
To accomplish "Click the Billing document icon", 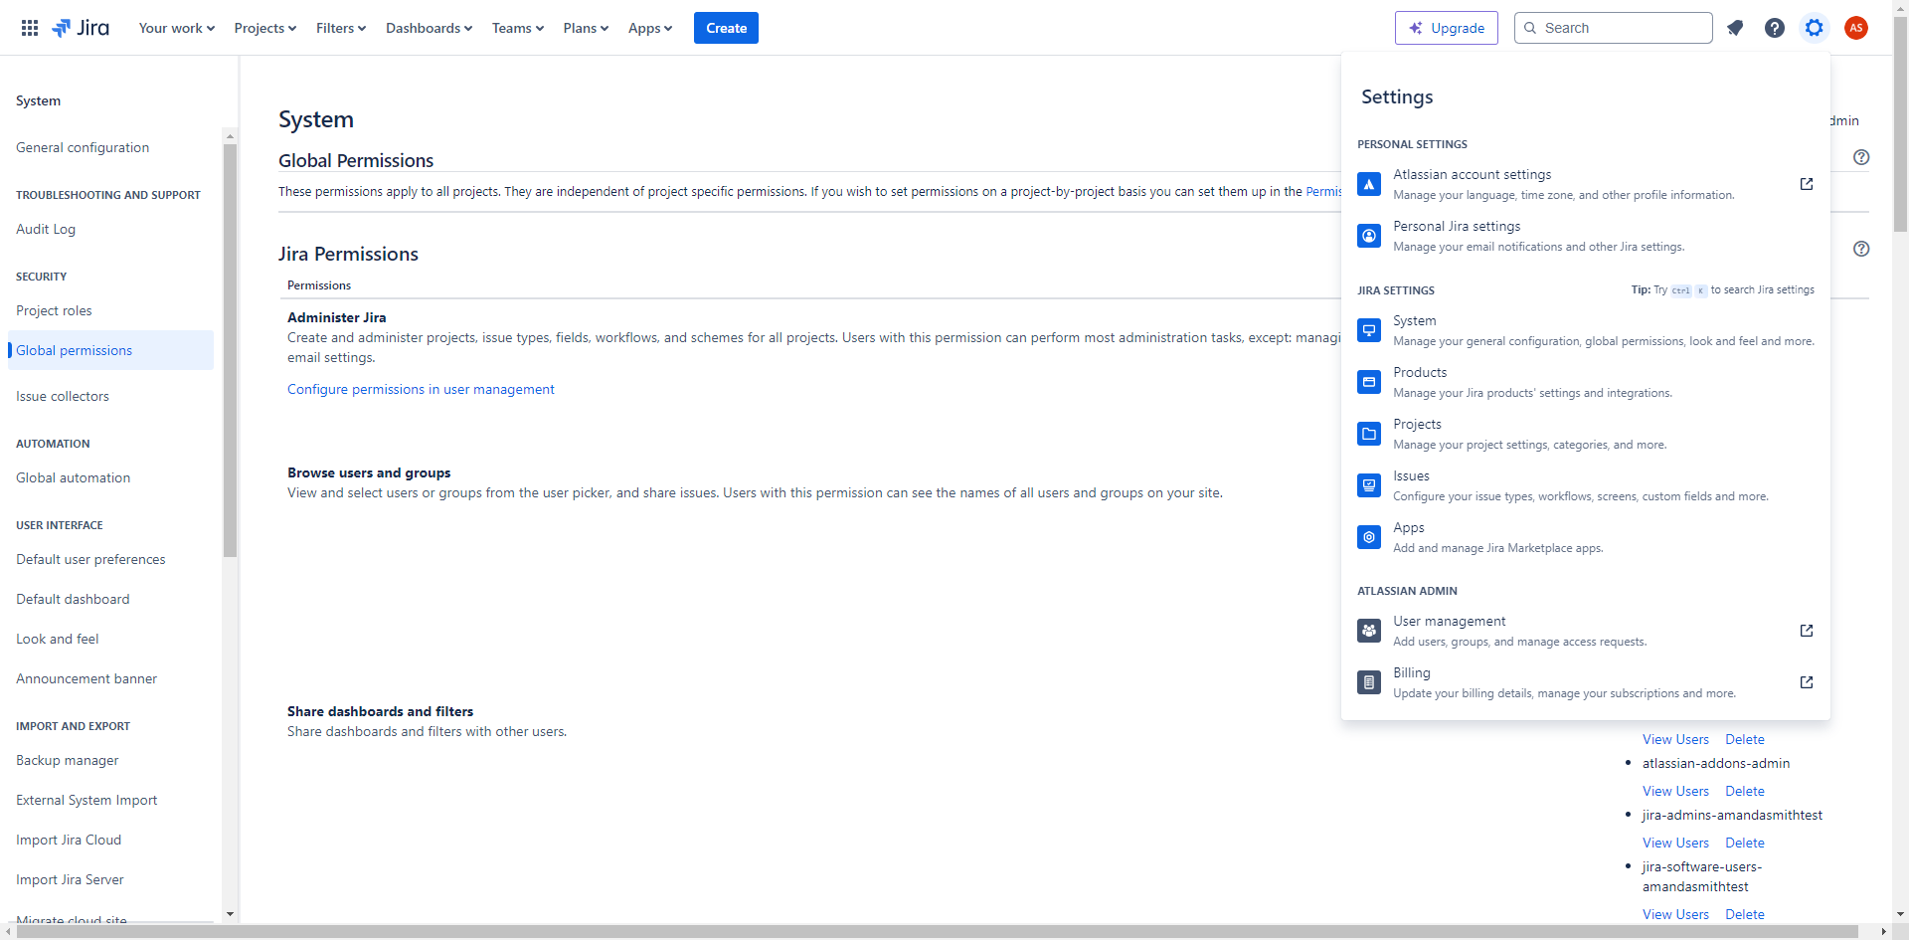I will pyautogui.click(x=1369, y=682).
